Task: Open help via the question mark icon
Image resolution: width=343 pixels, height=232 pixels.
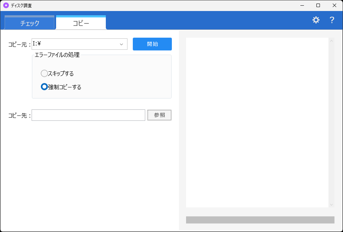Action: point(332,20)
